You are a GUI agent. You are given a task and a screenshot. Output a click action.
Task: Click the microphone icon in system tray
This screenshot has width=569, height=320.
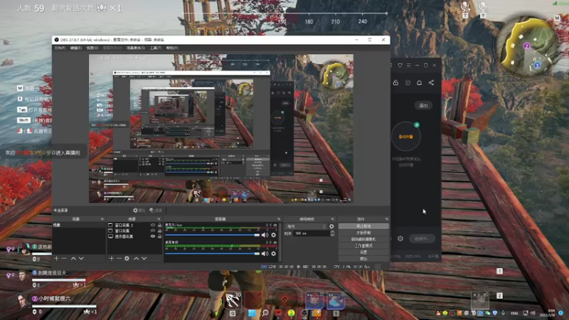click(x=504, y=313)
